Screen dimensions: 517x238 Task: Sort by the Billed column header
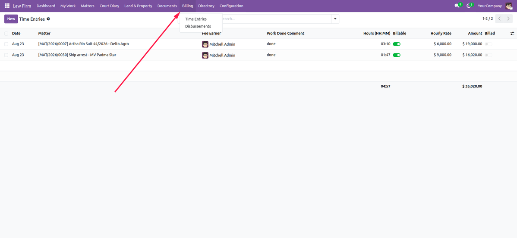pyautogui.click(x=490, y=34)
